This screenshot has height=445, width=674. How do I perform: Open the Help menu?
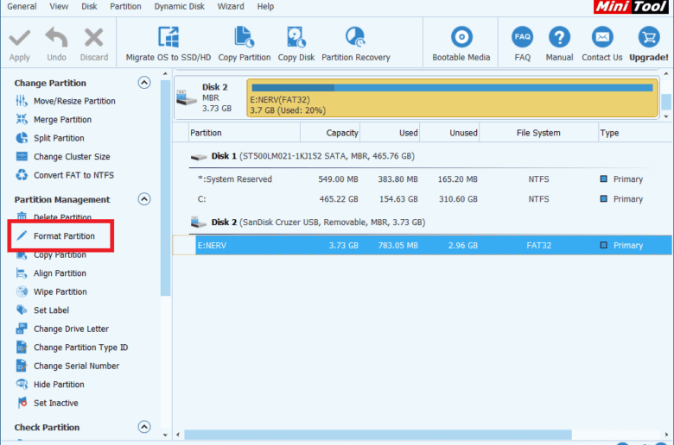265,6
